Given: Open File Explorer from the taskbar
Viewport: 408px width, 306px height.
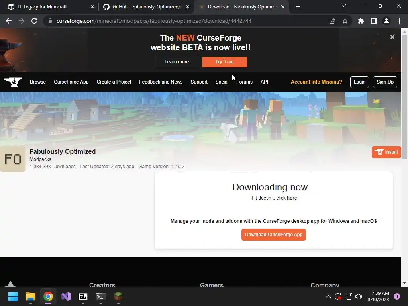Looking at the screenshot, I should (30, 296).
